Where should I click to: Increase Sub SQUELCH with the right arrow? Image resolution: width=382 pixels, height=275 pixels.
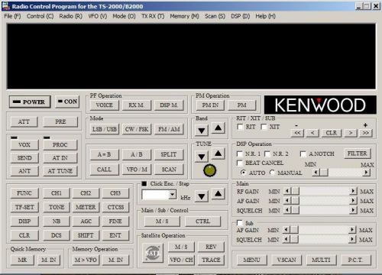353,239
